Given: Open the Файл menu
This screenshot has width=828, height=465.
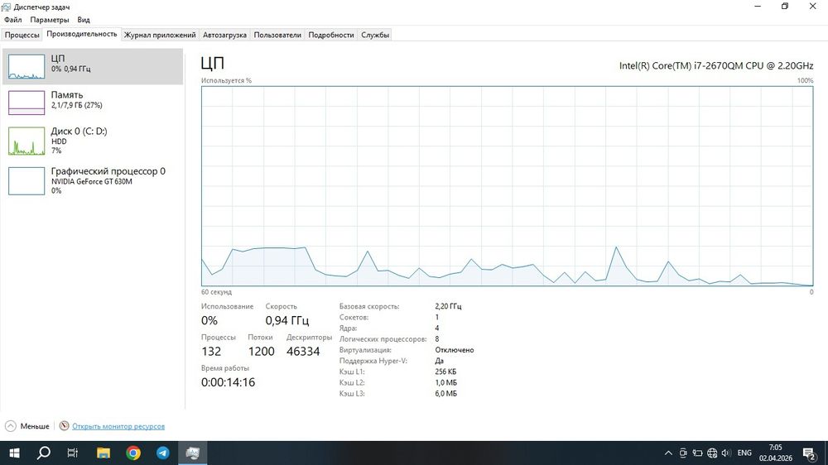Looking at the screenshot, I should pos(12,20).
